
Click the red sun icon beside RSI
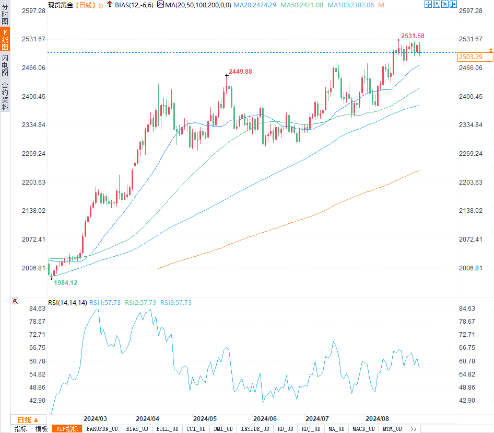15,301
